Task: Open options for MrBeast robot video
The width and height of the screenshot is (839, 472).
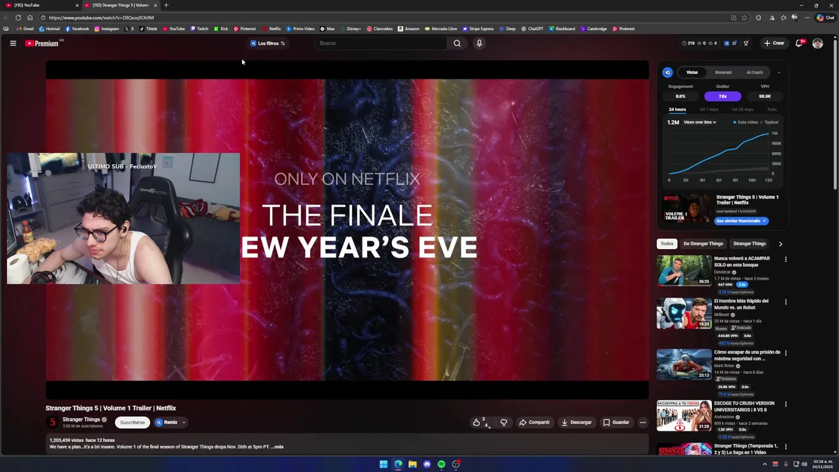Action: (x=785, y=302)
